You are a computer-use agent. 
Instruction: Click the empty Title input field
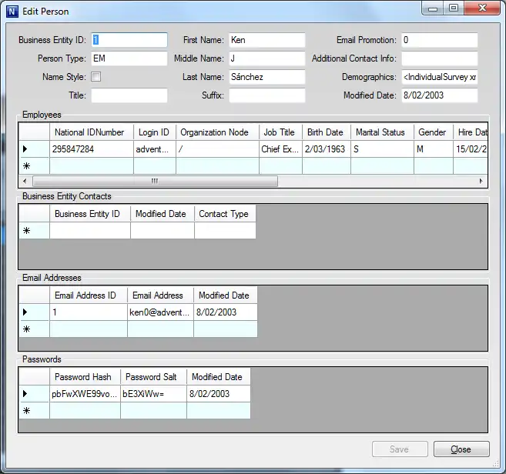click(x=129, y=95)
